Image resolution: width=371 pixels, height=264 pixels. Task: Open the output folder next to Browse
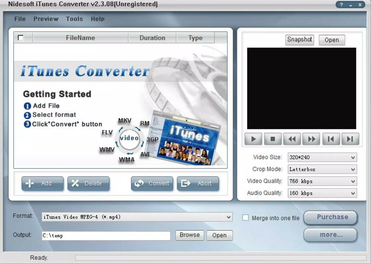coord(219,235)
